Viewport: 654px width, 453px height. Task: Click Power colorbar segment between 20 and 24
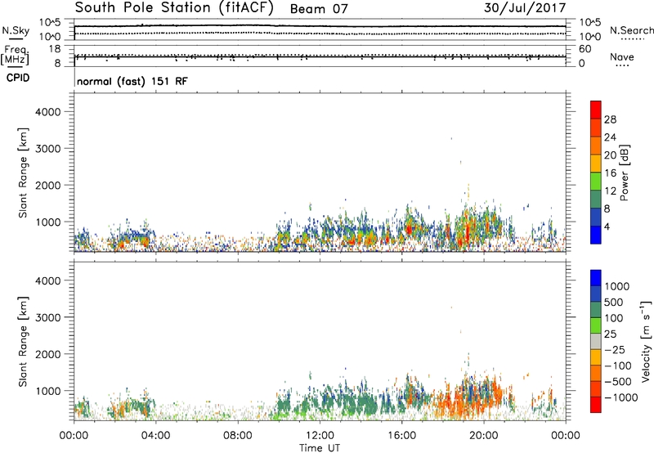click(x=596, y=146)
